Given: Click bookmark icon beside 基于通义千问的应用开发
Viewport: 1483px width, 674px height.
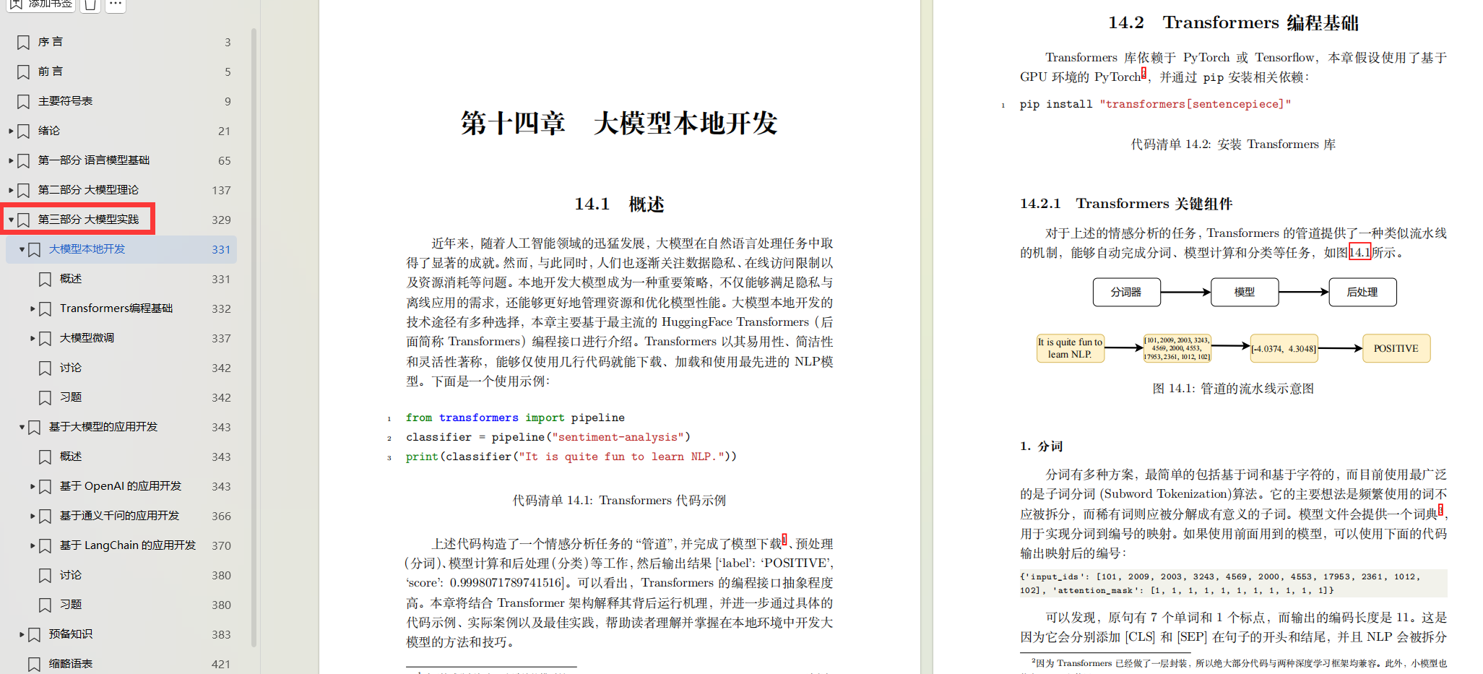Looking at the screenshot, I should [x=45, y=517].
